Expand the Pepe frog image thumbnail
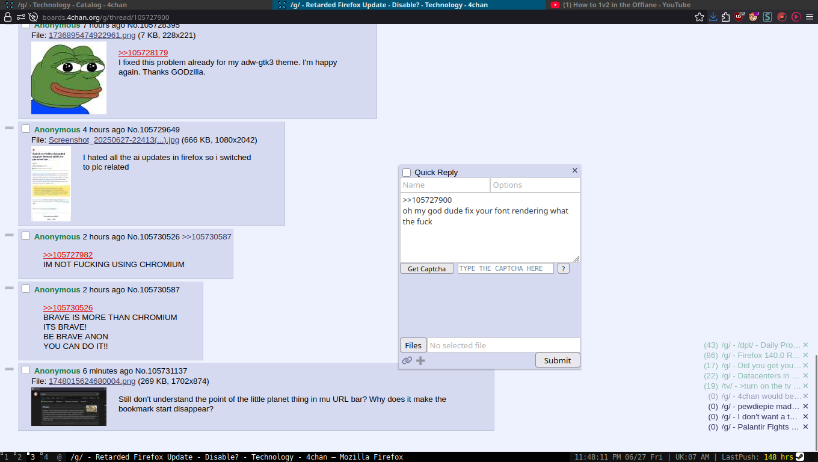This screenshot has width=818, height=462. (69, 78)
